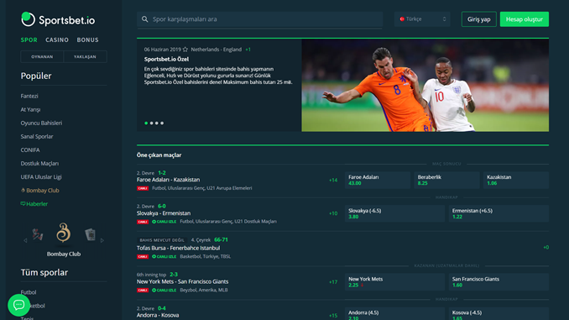This screenshot has height=320, width=569.
Task: Open BONUS section
Action: [x=87, y=40]
